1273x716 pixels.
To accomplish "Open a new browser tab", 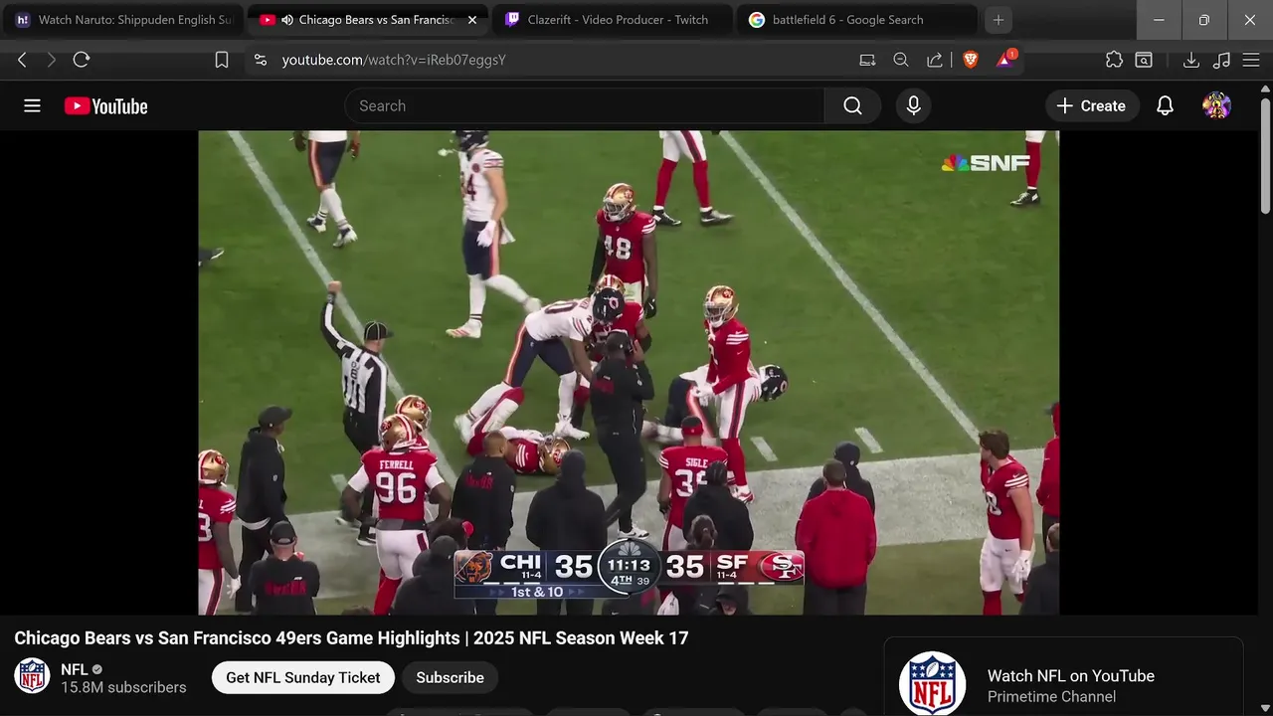I will 999,20.
